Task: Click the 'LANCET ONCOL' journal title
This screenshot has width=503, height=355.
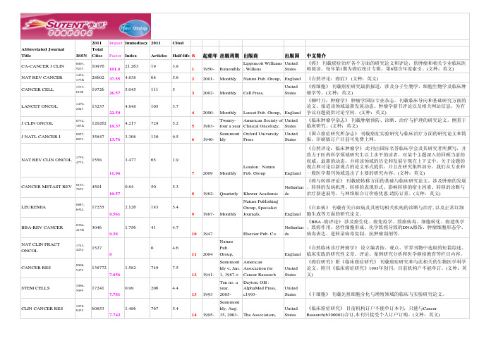Action: coord(40,106)
